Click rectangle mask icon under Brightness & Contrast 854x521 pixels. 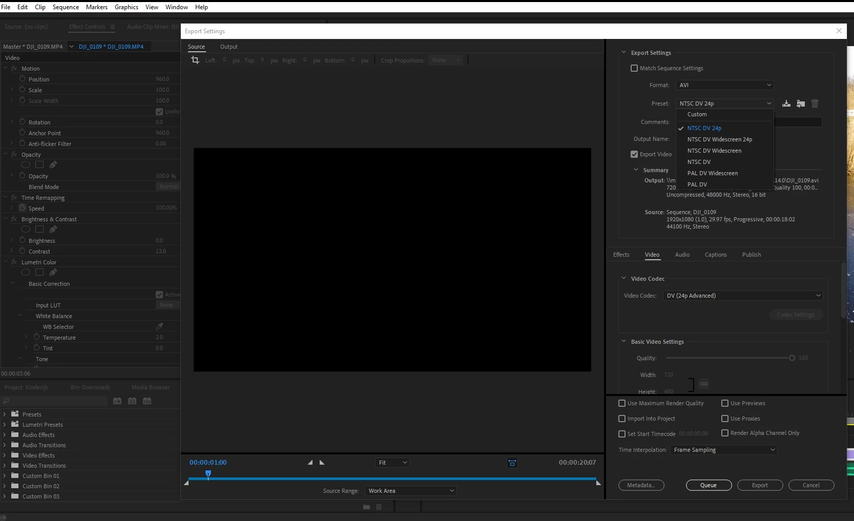tap(39, 229)
